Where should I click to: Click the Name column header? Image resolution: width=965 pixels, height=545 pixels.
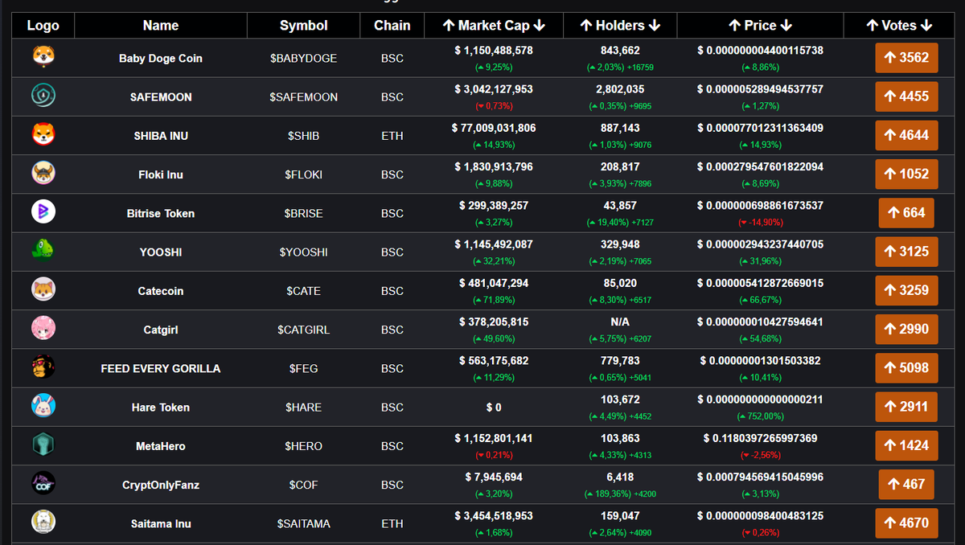tap(161, 26)
